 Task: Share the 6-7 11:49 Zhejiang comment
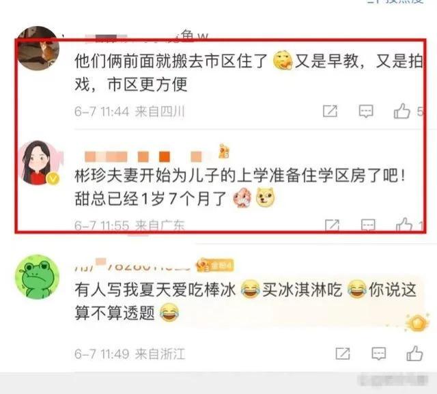343,354
